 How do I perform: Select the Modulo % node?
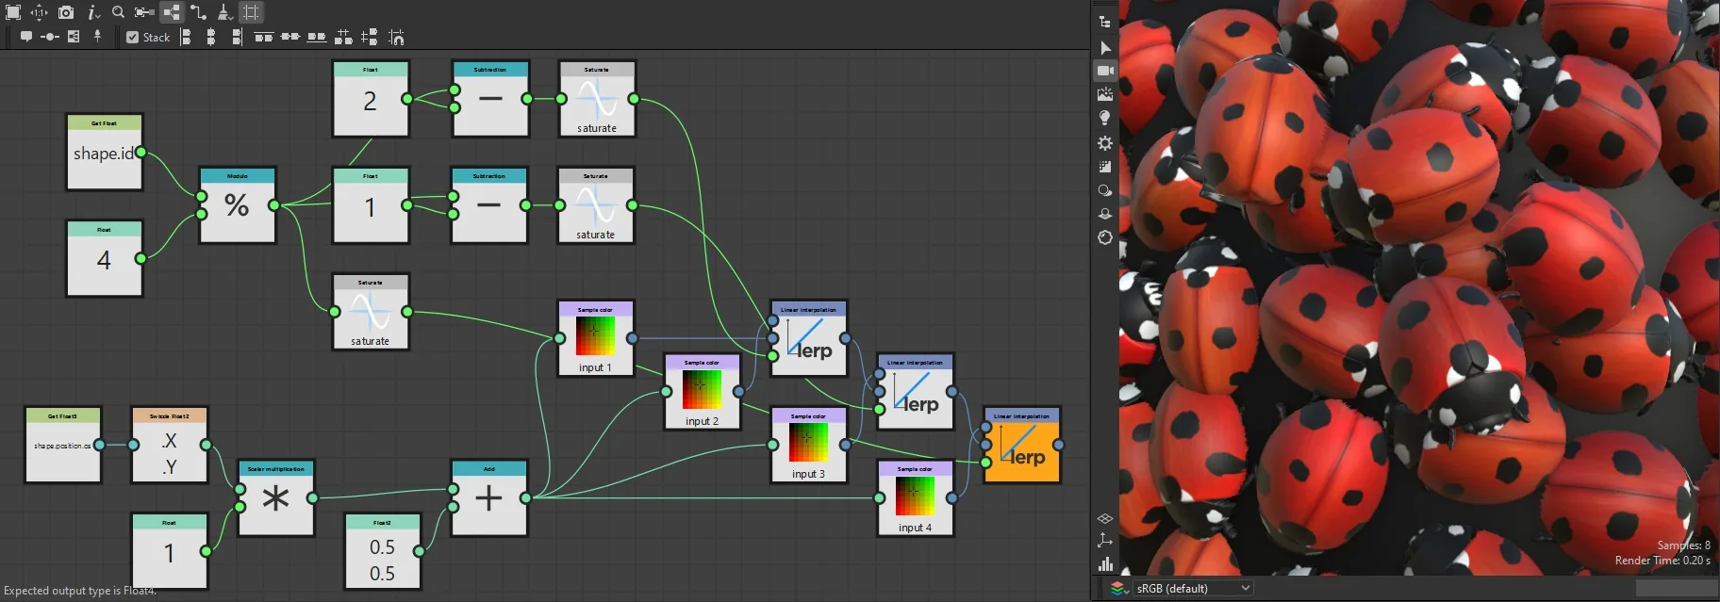point(238,205)
